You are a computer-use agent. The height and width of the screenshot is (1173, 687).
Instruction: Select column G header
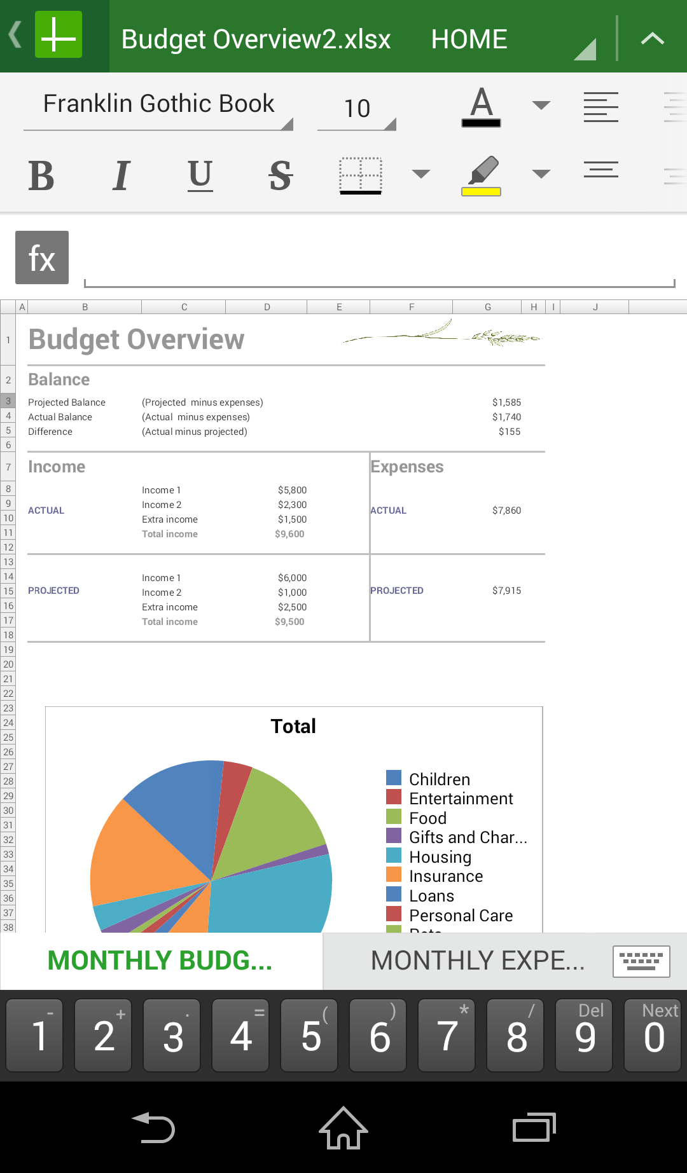pyautogui.click(x=488, y=307)
